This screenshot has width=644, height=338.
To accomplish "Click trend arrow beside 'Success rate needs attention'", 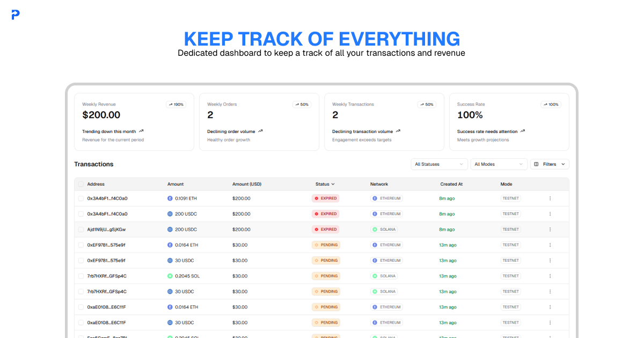I will coord(523,131).
